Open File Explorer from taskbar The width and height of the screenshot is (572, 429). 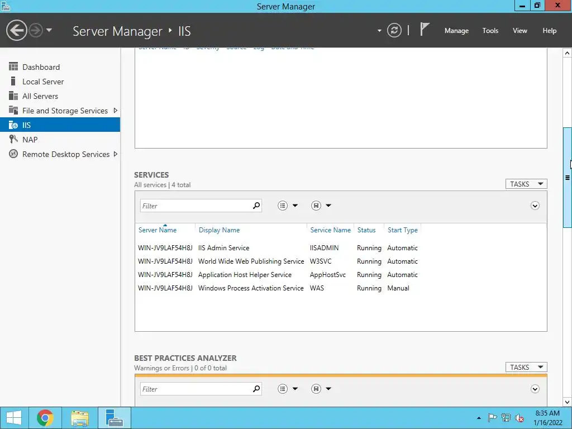tap(80, 418)
